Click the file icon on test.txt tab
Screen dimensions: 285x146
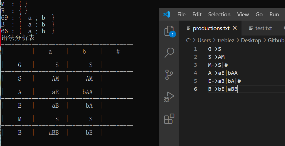251,28
